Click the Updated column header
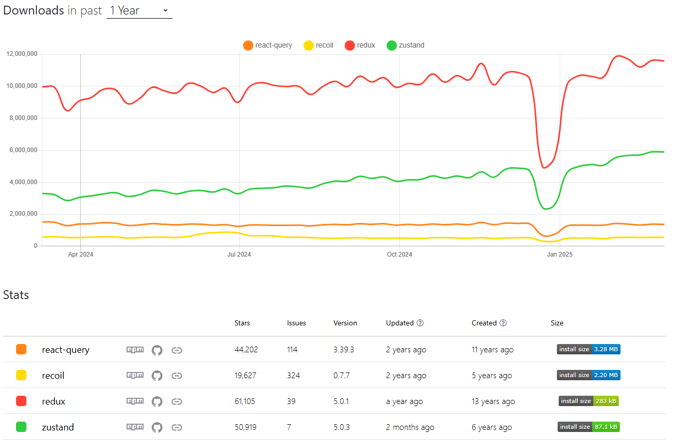Screen dimensions: 684x448 coord(400,323)
